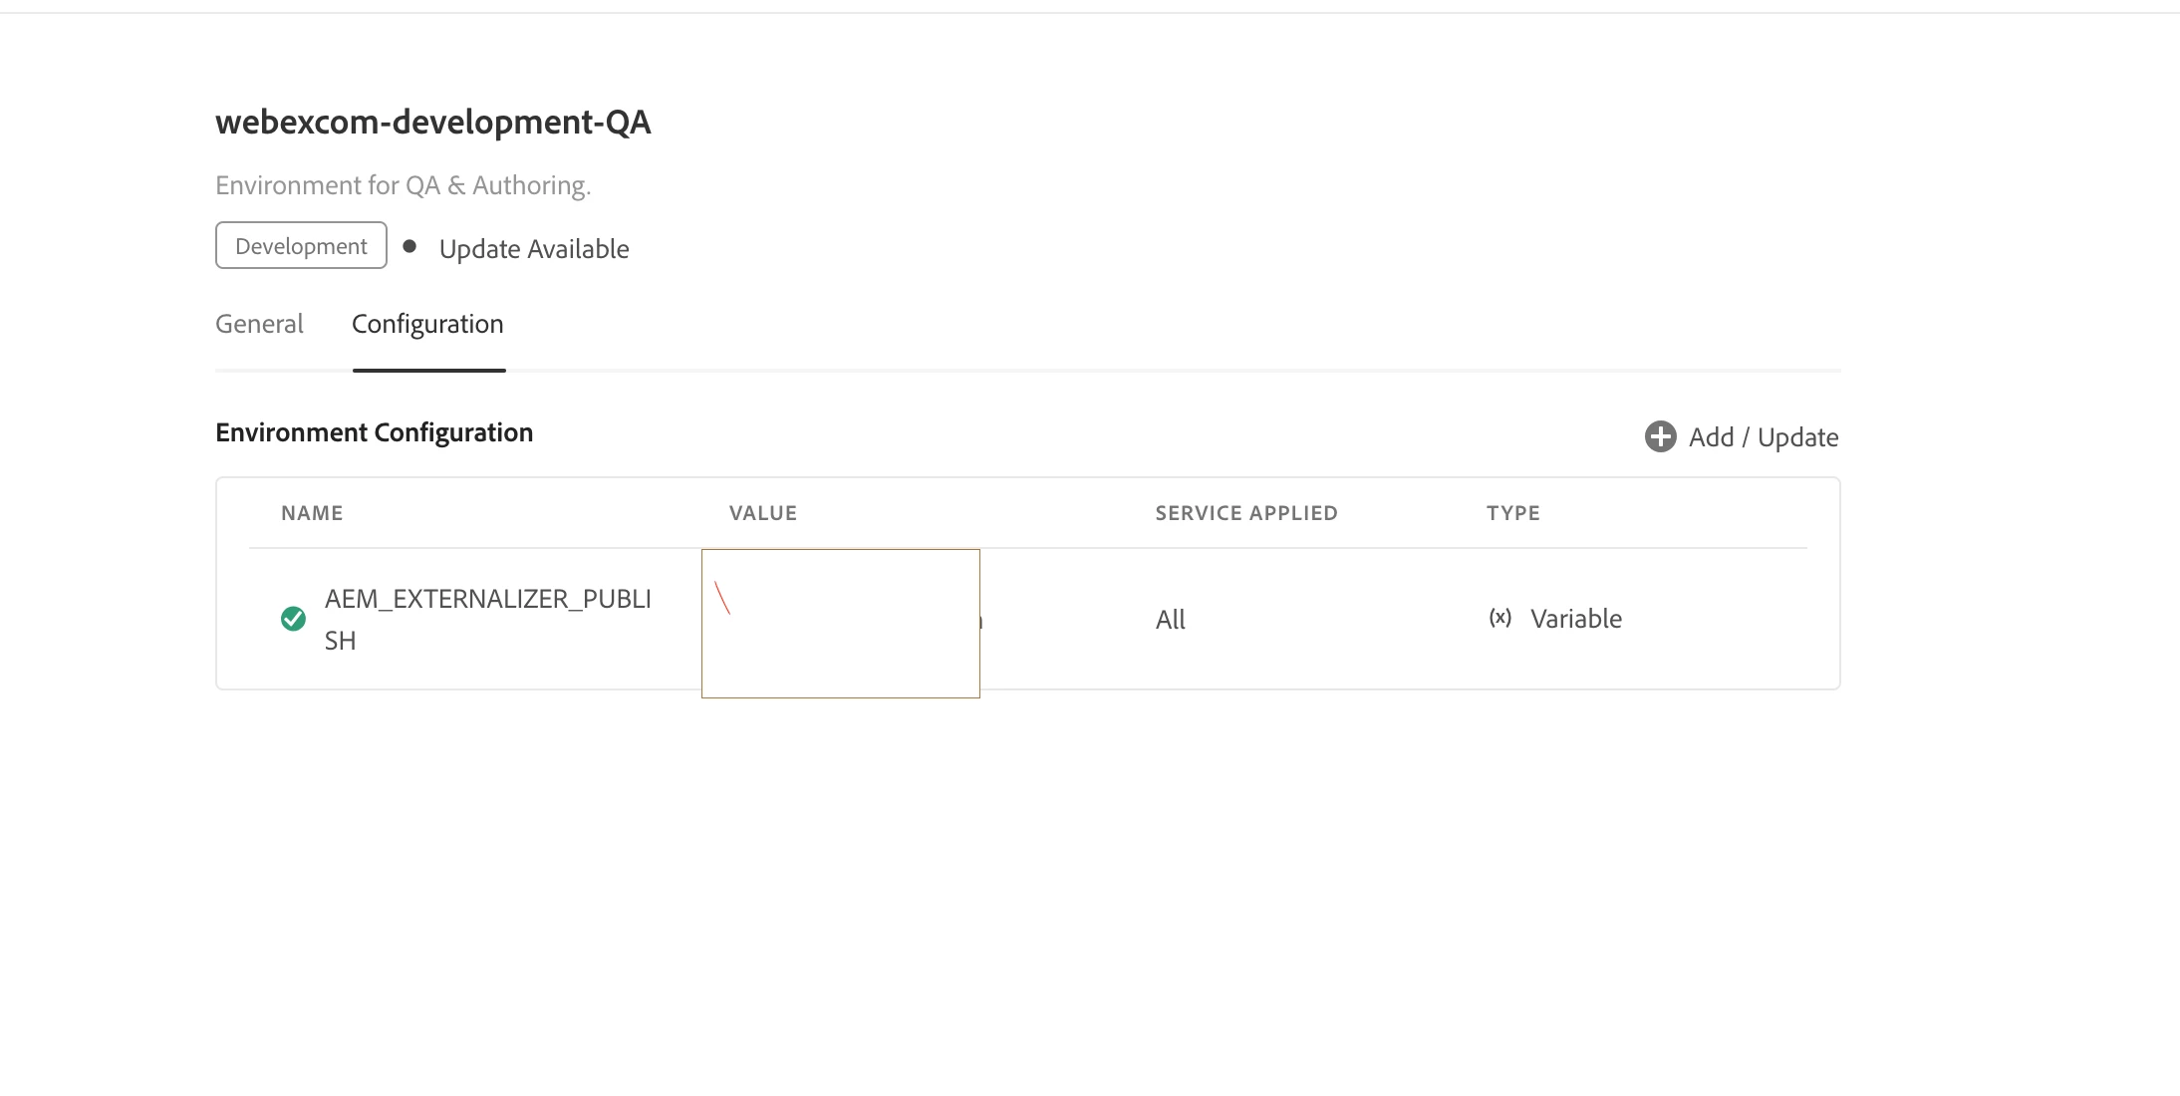Click the Environment for QA & Authoring description
Image resolution: width=2180 pixels, height=1096 pixels.
pyautogui.click(x=403, y=185)
